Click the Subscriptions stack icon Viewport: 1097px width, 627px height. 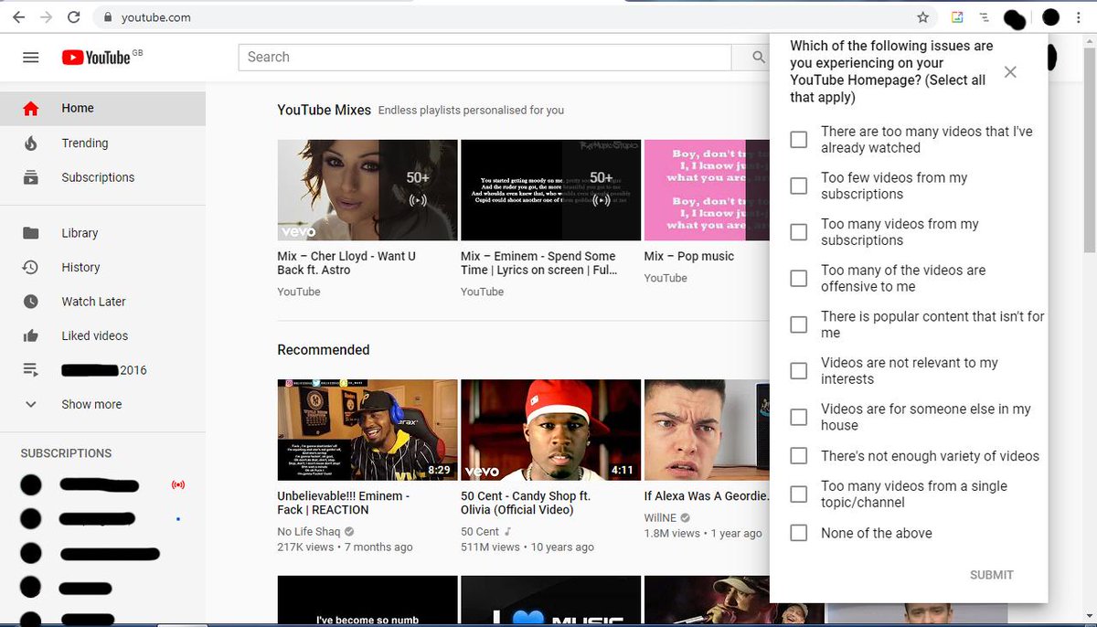(x=31, y=177)
